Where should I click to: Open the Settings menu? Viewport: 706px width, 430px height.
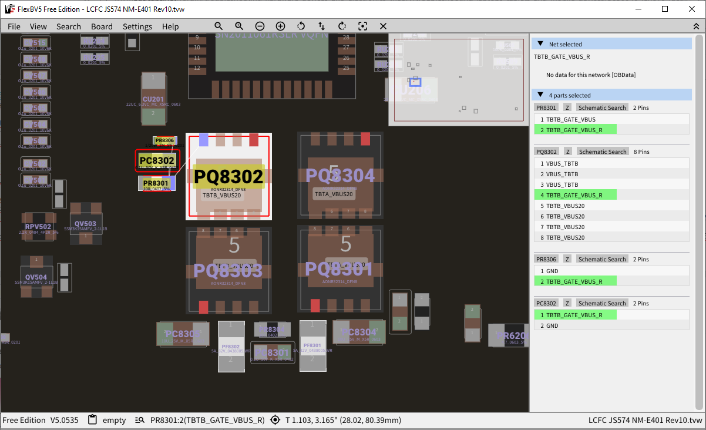click(x=137, y=26)
